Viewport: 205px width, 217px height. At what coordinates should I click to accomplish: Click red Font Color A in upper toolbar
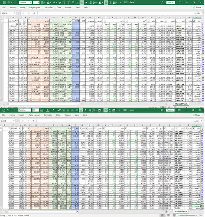click(54, 3)
